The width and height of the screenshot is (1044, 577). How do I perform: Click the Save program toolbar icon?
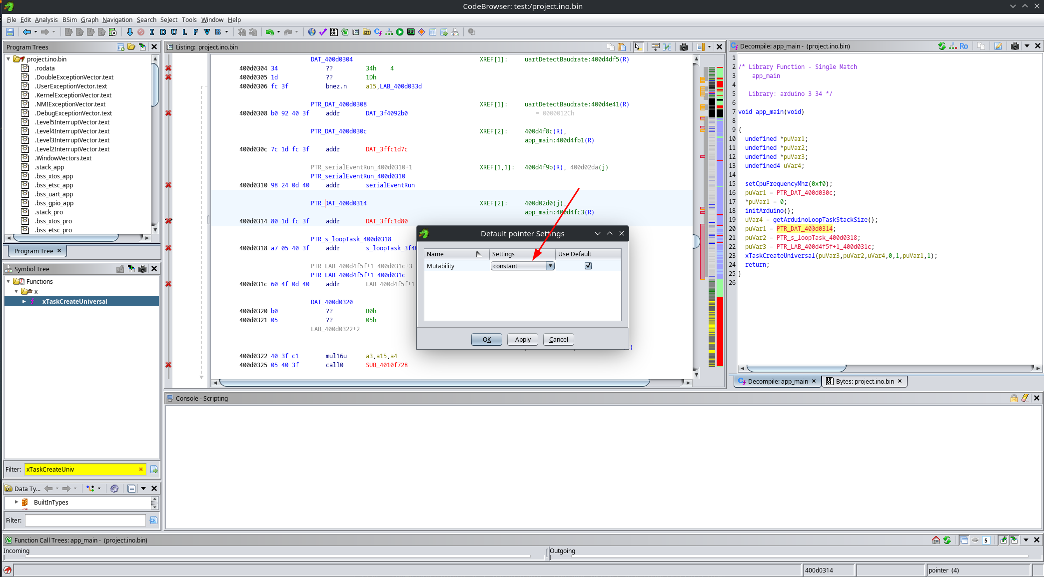pyautogui.click(x=9, y=32)
